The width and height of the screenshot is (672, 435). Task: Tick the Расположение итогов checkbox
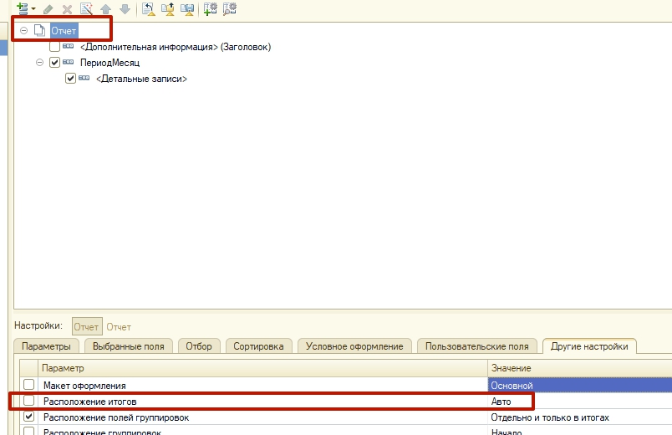coord(29,402)
